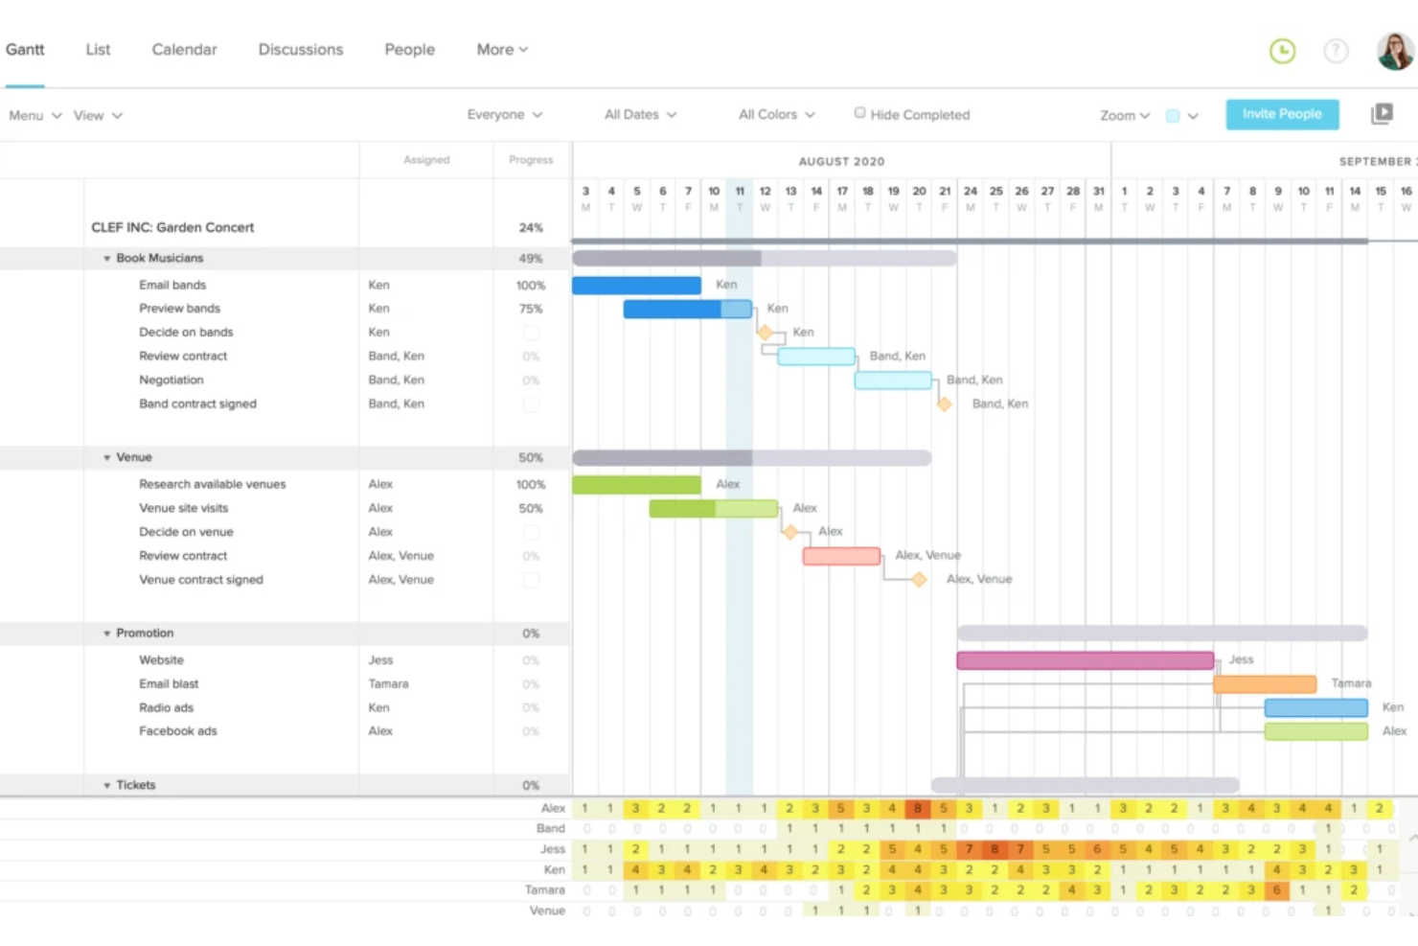Select the CLEF INC: Garden Concert project title

[172, 227]
